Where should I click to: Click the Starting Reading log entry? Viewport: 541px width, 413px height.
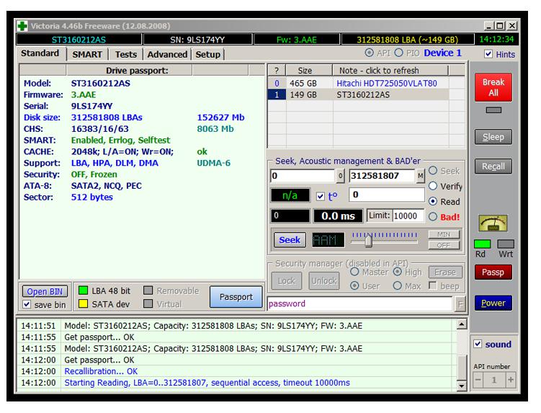207,383
